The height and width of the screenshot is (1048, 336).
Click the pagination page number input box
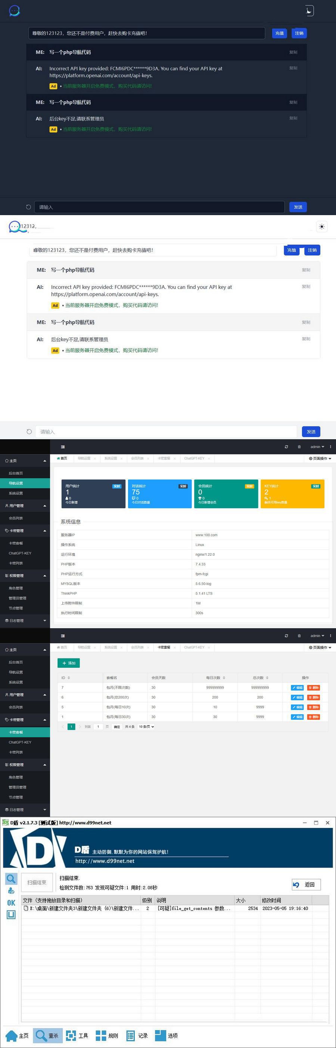[98, 726]
